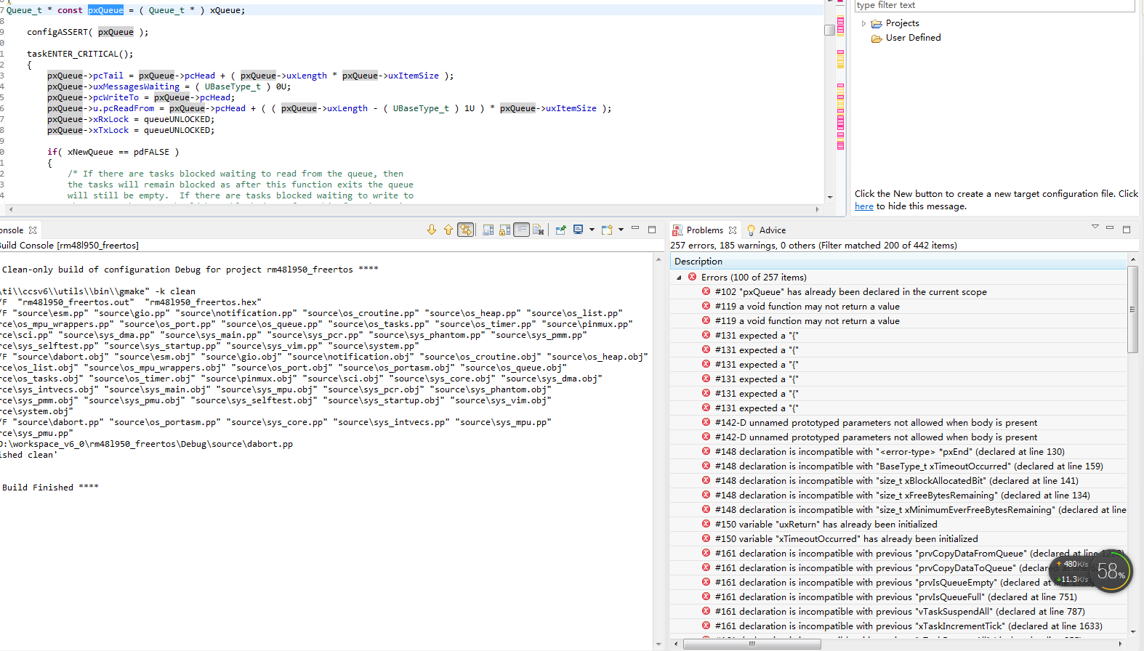
Task: Open the Advice tab
Action: 772,230
